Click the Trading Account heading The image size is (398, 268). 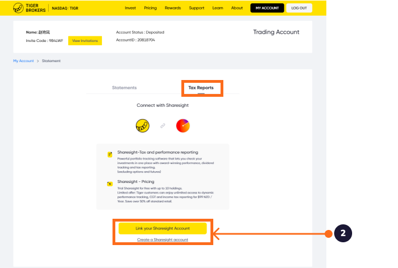click(x=276, y=32)
